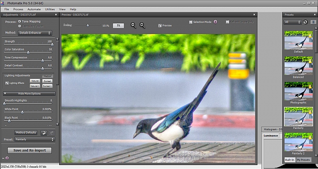The height and width of the screenshot is (169, 318).
Task: Close the Presets panel
Action: 315,15
